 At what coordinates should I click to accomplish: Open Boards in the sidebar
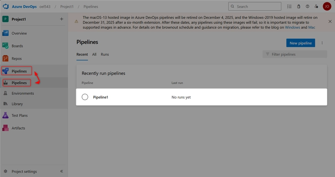click(17, 46)
